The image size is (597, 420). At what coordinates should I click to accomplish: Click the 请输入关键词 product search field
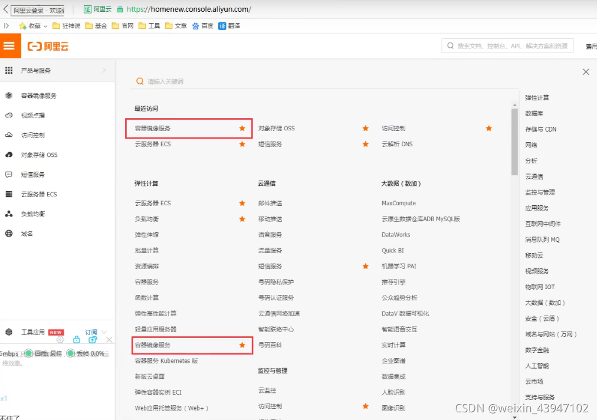click(x=324, y=81)
